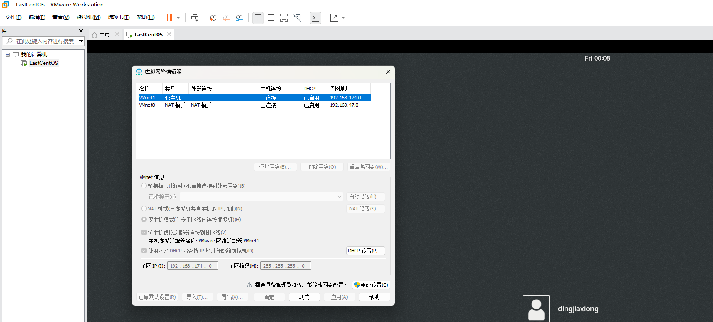Viewport: 713px width, 322px height.
Task: Select the 桥接模式 radio button
Action: tap(144, 186)
